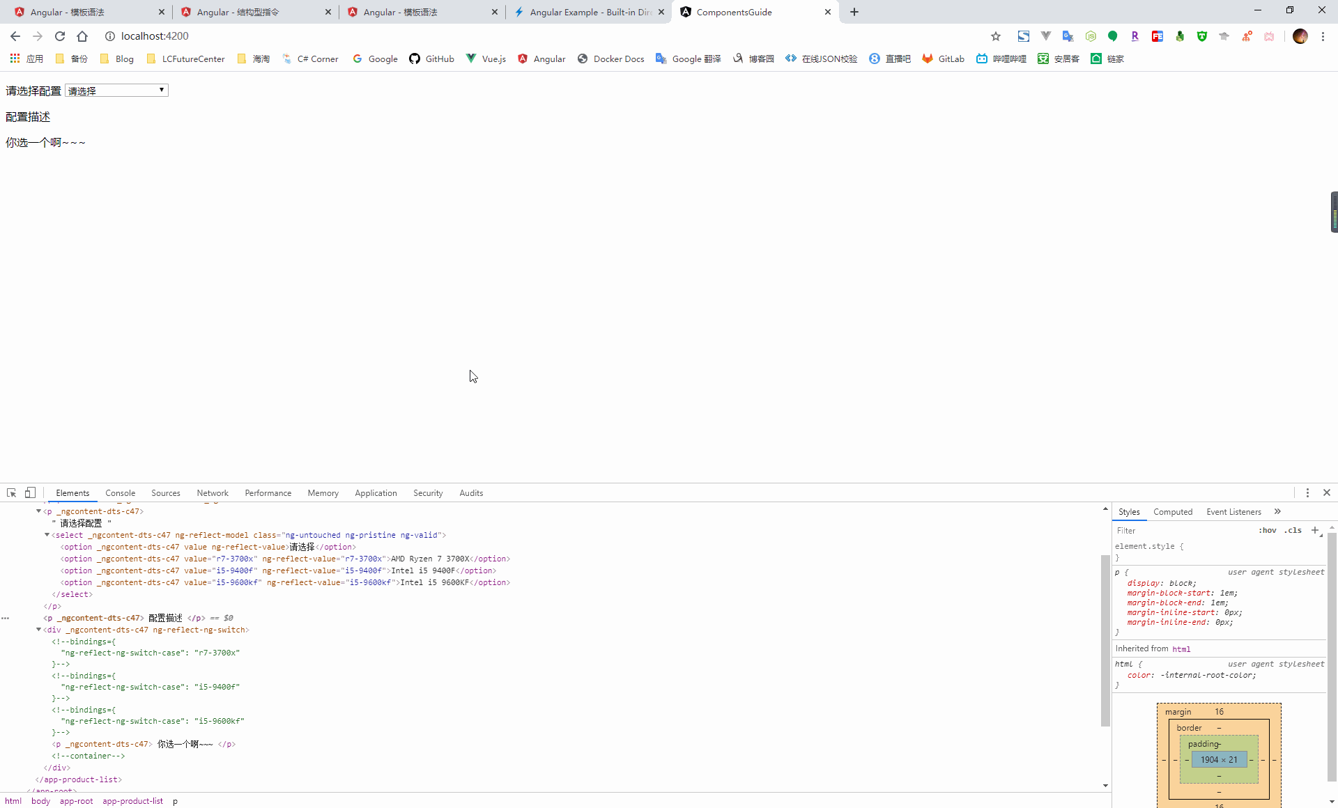Switch to the Console tab
The height and width of the screenshot is (808, 1338).
point(120,492)
